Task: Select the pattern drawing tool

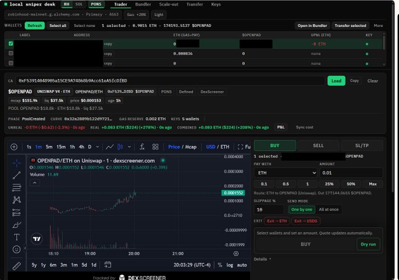Action: (x=16, y=200)
